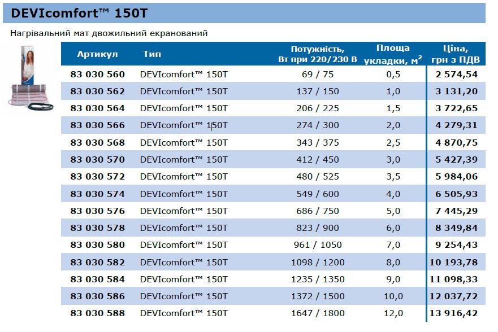Screen dimensions: 498x332
Task: Click the price 10 193,78
Action: 453,263
